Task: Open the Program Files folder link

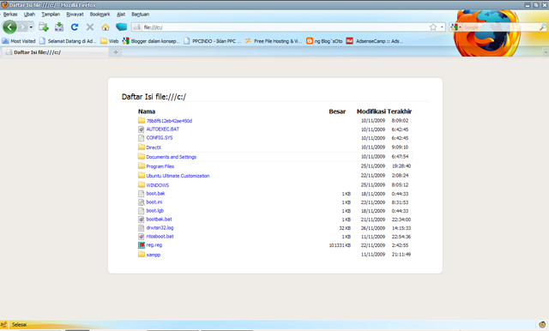Action: pos(160,166)
